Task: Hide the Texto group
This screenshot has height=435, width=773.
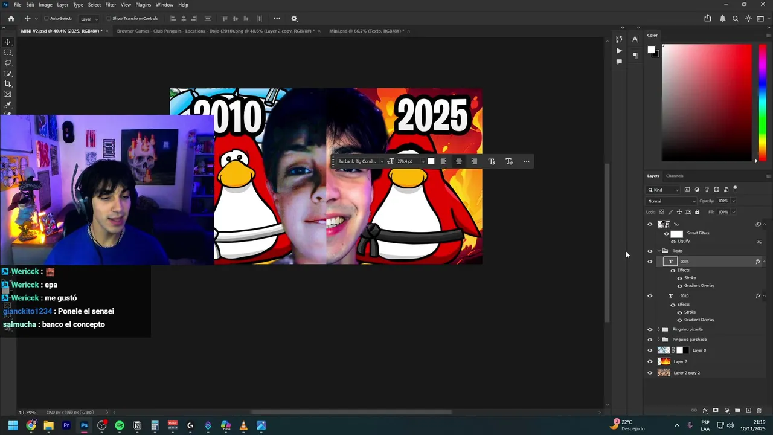Action: 650,251
